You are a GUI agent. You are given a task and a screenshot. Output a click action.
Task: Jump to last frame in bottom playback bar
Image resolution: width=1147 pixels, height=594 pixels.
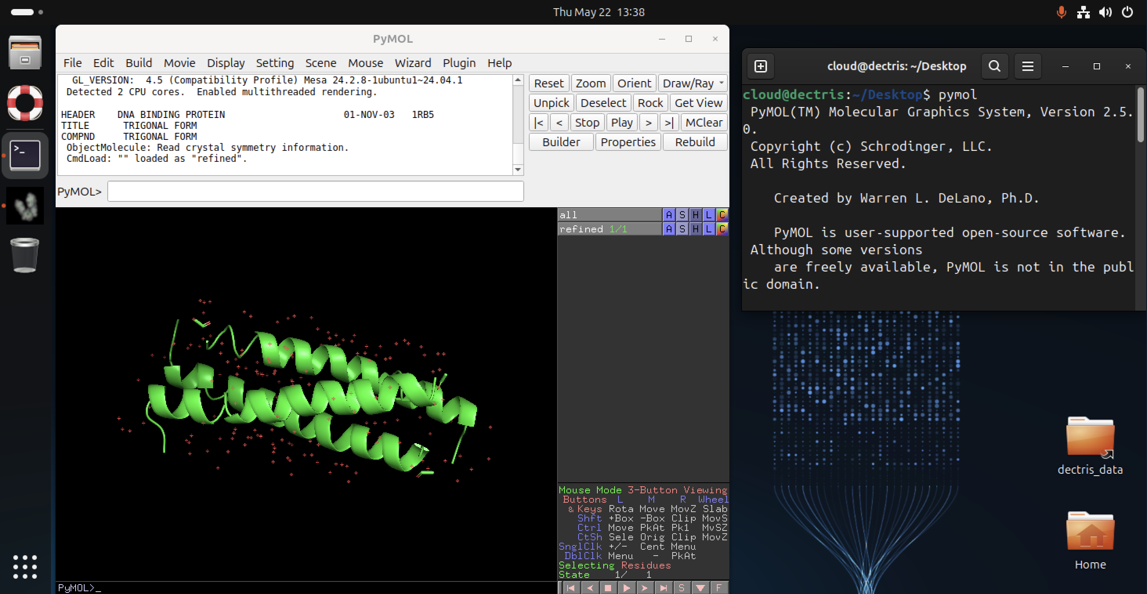(664, 588)
